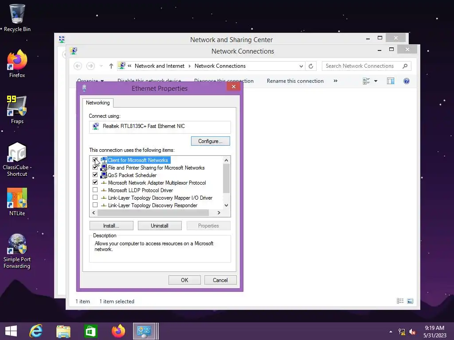Open the Recycle Bin desktop icon
The height and width of the screenshot is (340, 454).
17,18
